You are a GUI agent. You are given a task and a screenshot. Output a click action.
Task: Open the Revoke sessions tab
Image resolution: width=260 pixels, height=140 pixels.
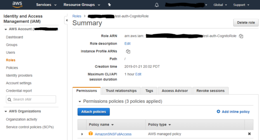[x=211, y=91]
